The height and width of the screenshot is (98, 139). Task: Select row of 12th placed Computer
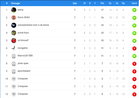(69, 94)
